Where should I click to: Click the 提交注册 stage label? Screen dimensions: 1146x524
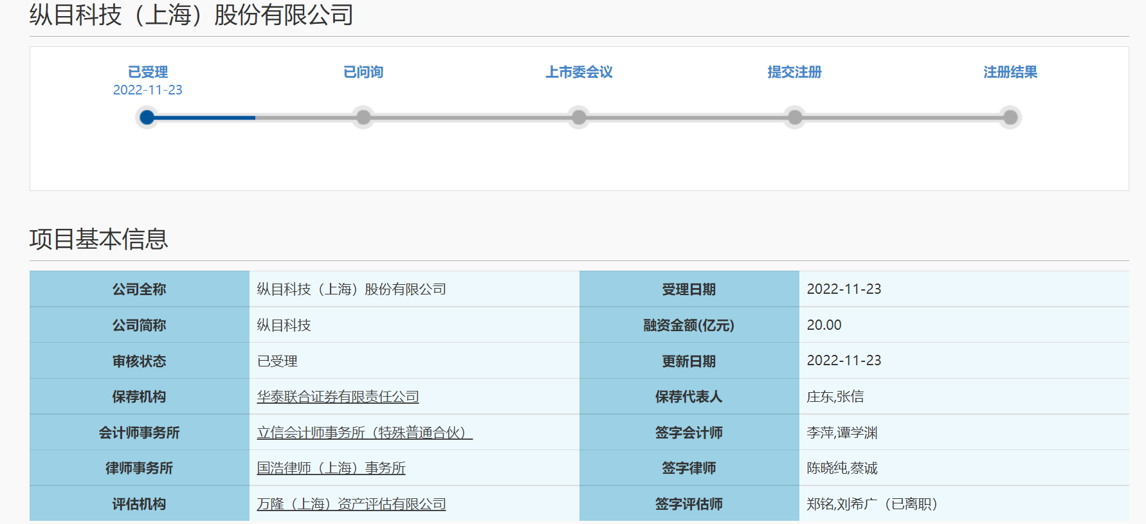794,72
